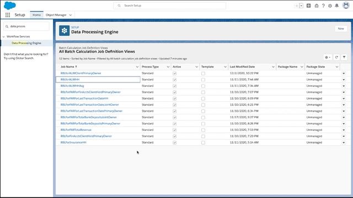
Task: Toggle Active checkbox for RBLForInsuranceHH
Action: [174, 142]
